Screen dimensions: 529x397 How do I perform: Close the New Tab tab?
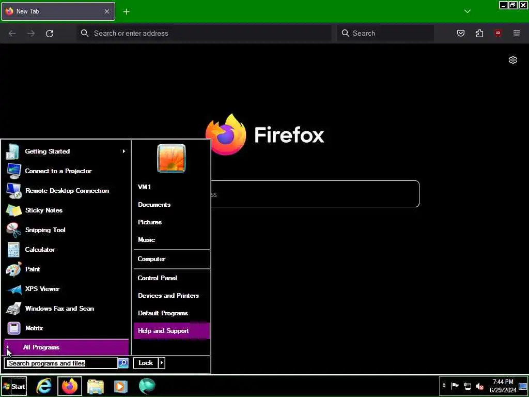[106, 11]
